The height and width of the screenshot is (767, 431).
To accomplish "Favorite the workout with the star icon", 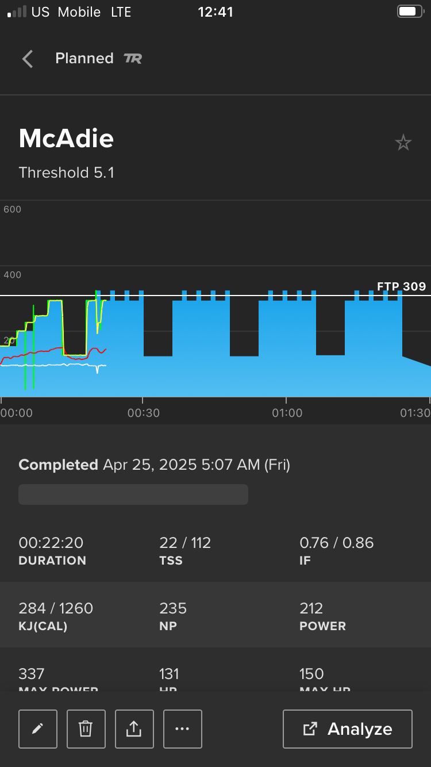I will 403,143.
